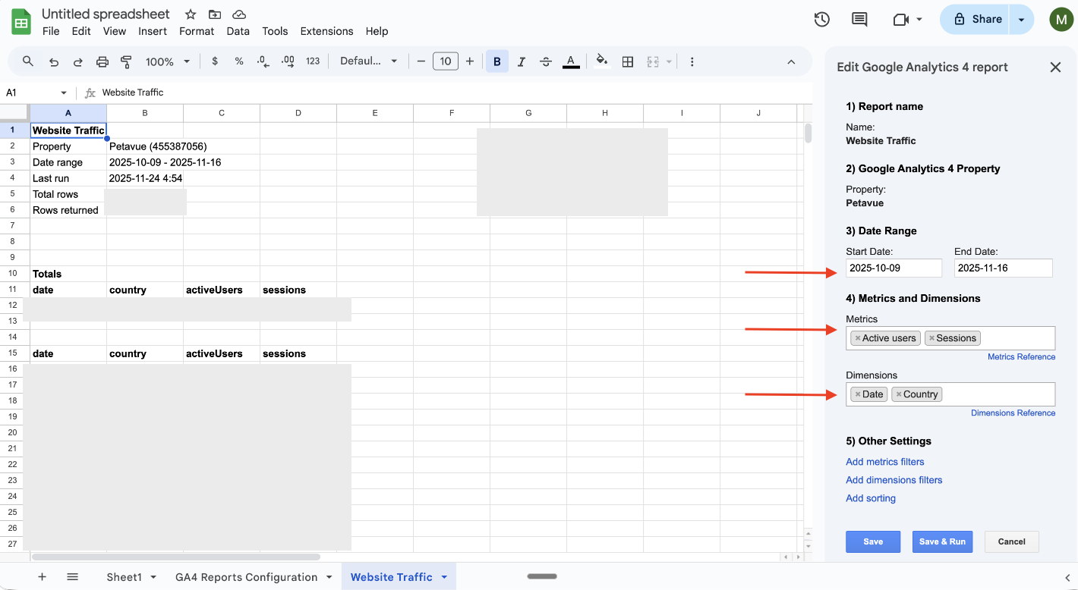Screen dimensions: 1078x590
Task: Remove the Country dimension chip
Action: pos(899,394)
